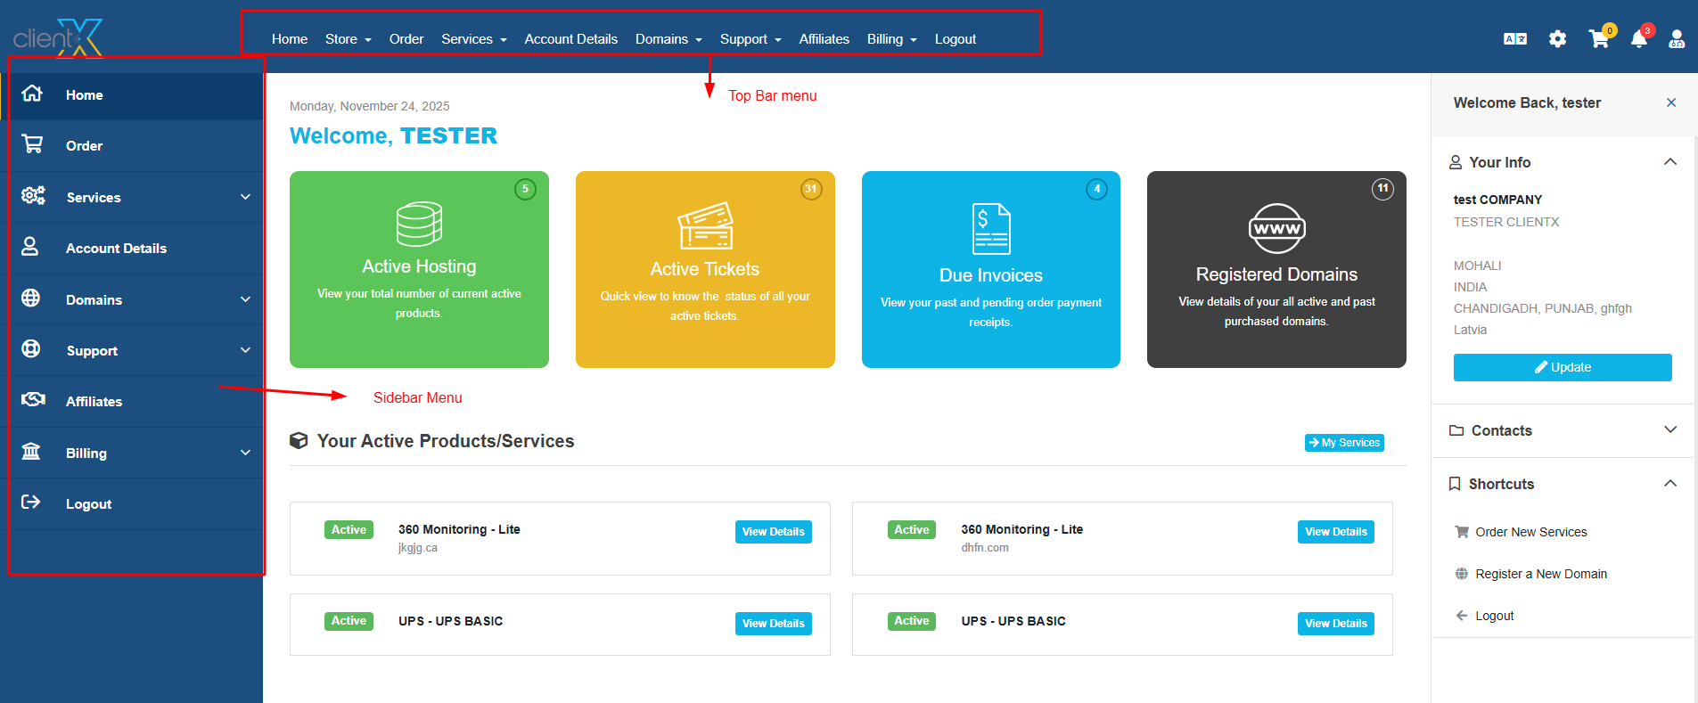Select Order in the sidebar menu
The image size is (1698, 703).
[x=84, y=146]
